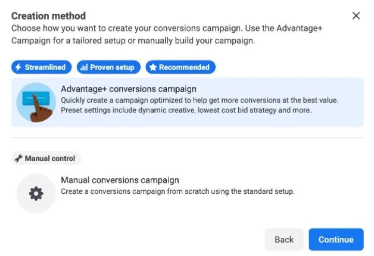
Task: Click the Advantage+ conversions campaign title
Action: point(128,89)
